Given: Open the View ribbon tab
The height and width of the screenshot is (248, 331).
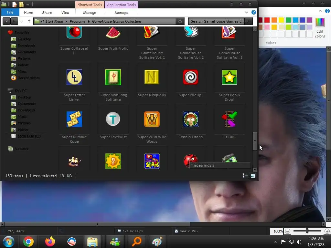Looking at the screenshot, I should tap(65, 13).
